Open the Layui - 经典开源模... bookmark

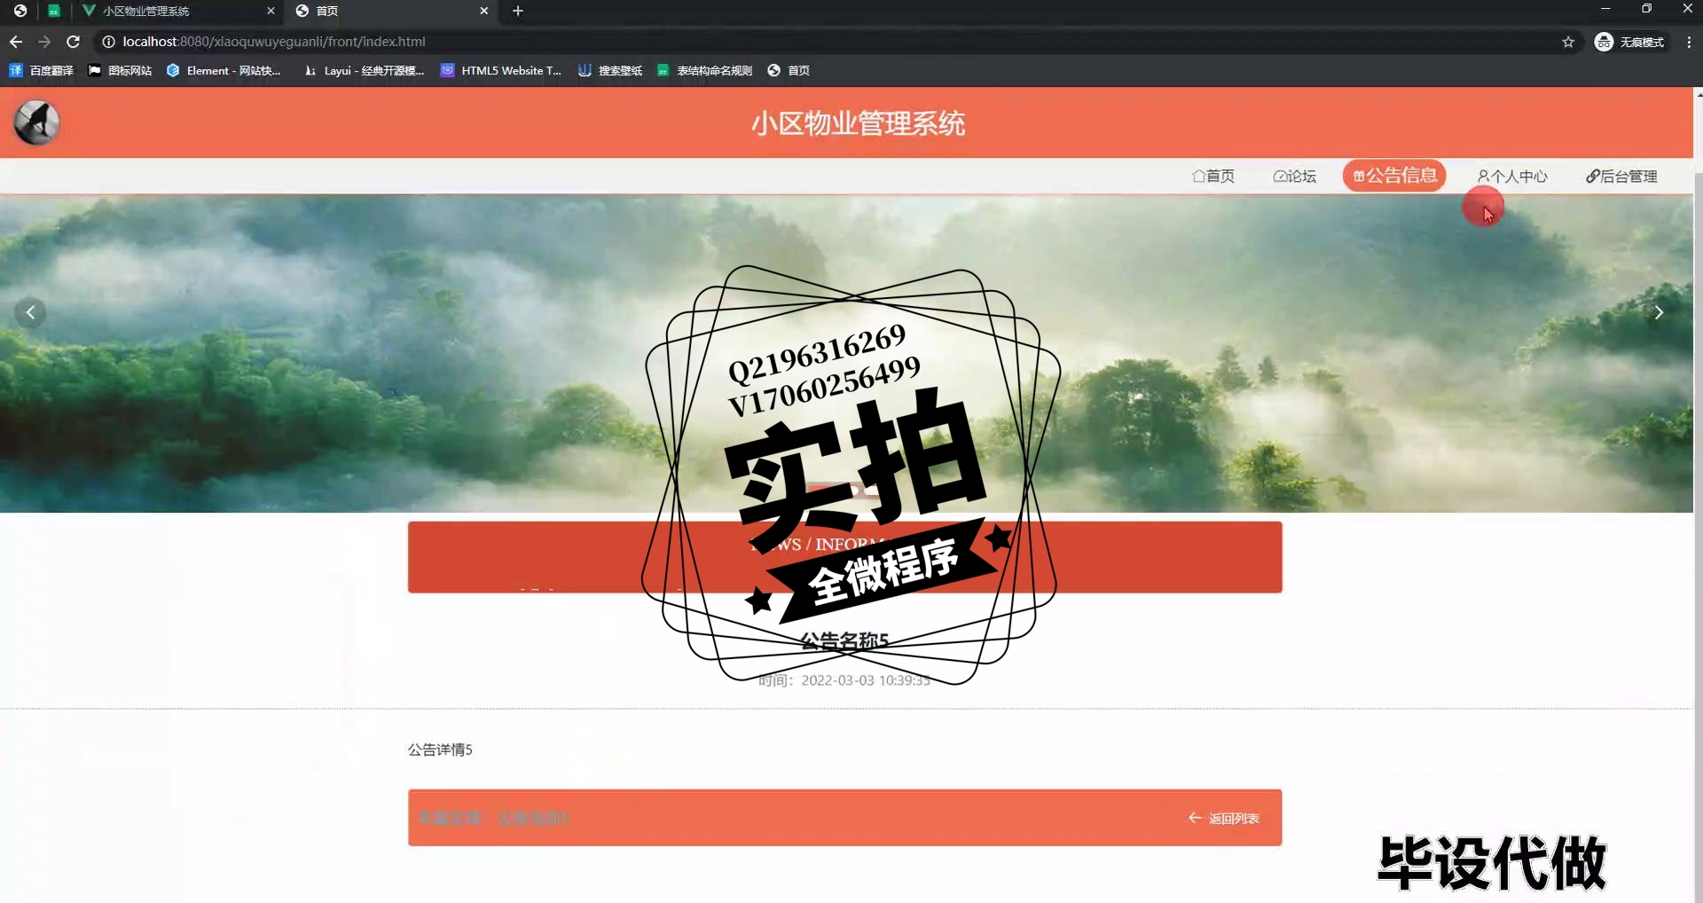click(365, 70)
